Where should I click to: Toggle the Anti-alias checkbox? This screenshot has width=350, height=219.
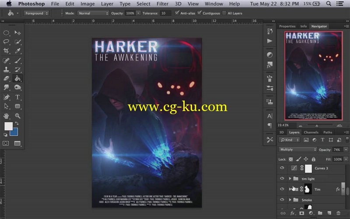point(177,13)
